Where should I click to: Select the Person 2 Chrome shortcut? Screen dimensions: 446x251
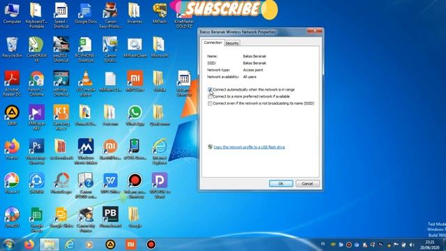pyautogui.click(x=36, y=84)
